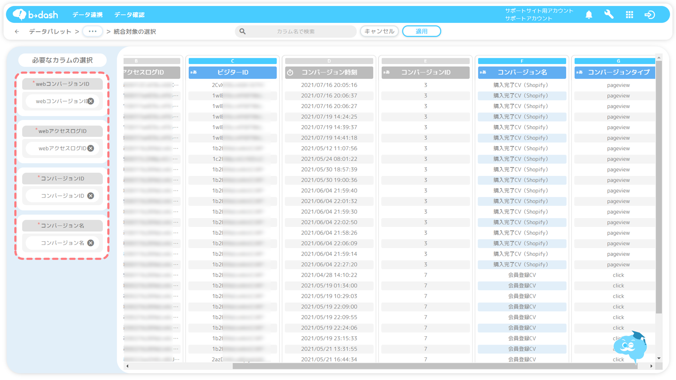676x380 pixels.
Task: Select the コンバージョンタイプ column header
Action: coord(615,72)
